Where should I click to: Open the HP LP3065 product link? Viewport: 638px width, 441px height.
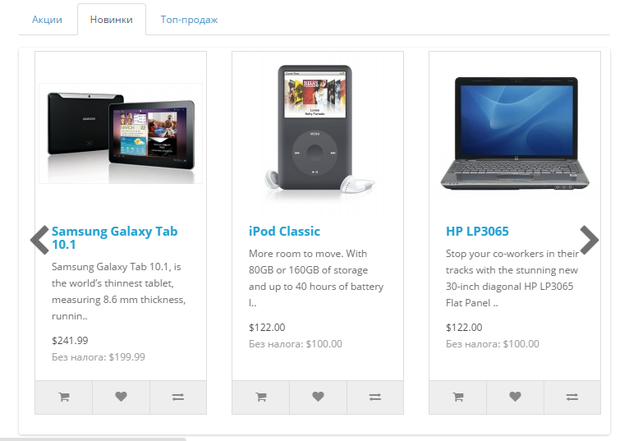point(477,231)
